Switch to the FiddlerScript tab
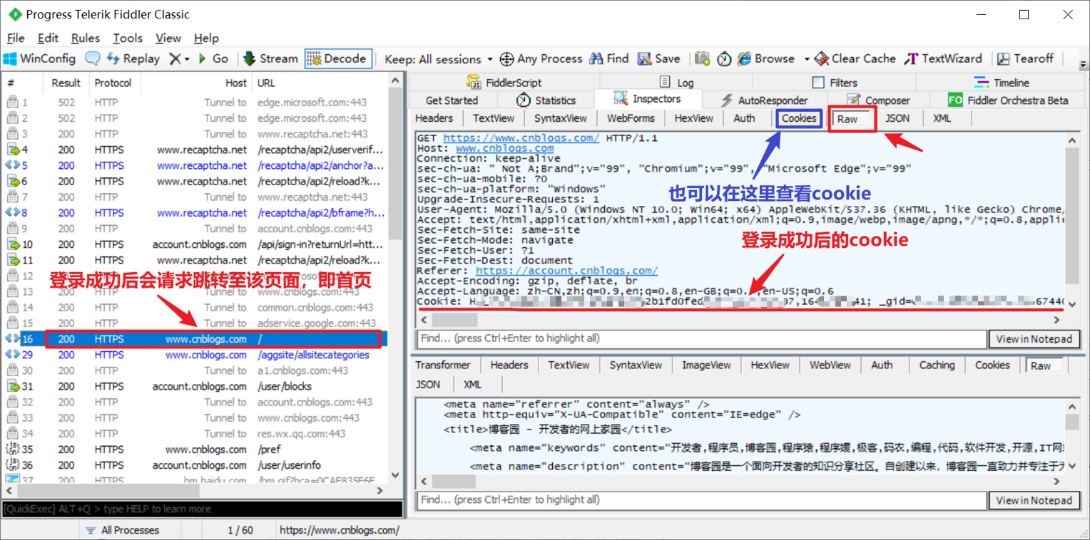 click(504, 82)
